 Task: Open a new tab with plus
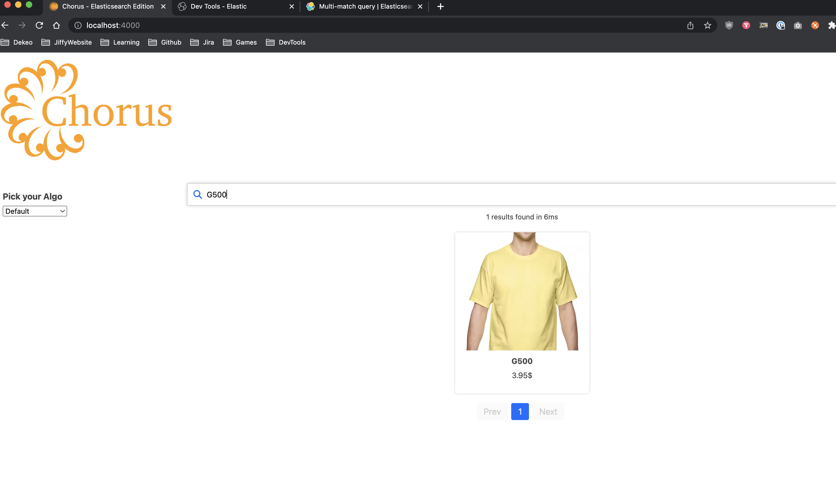coord(441,6)
